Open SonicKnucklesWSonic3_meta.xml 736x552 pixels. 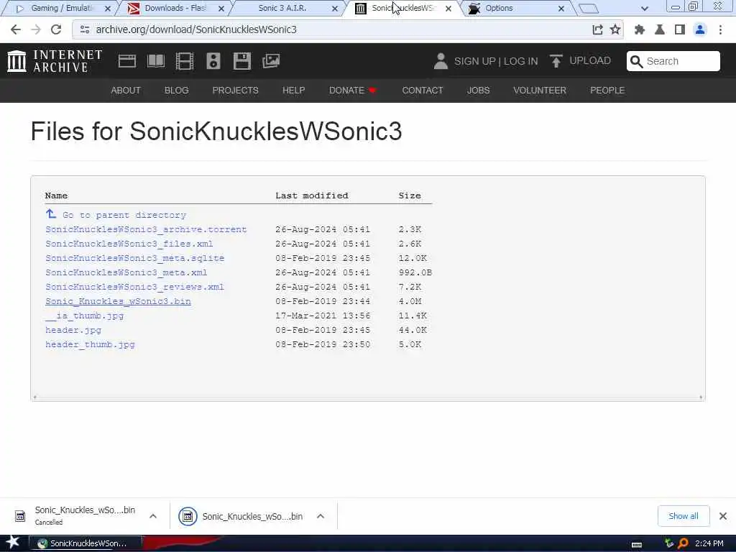[x=126, y=272]
